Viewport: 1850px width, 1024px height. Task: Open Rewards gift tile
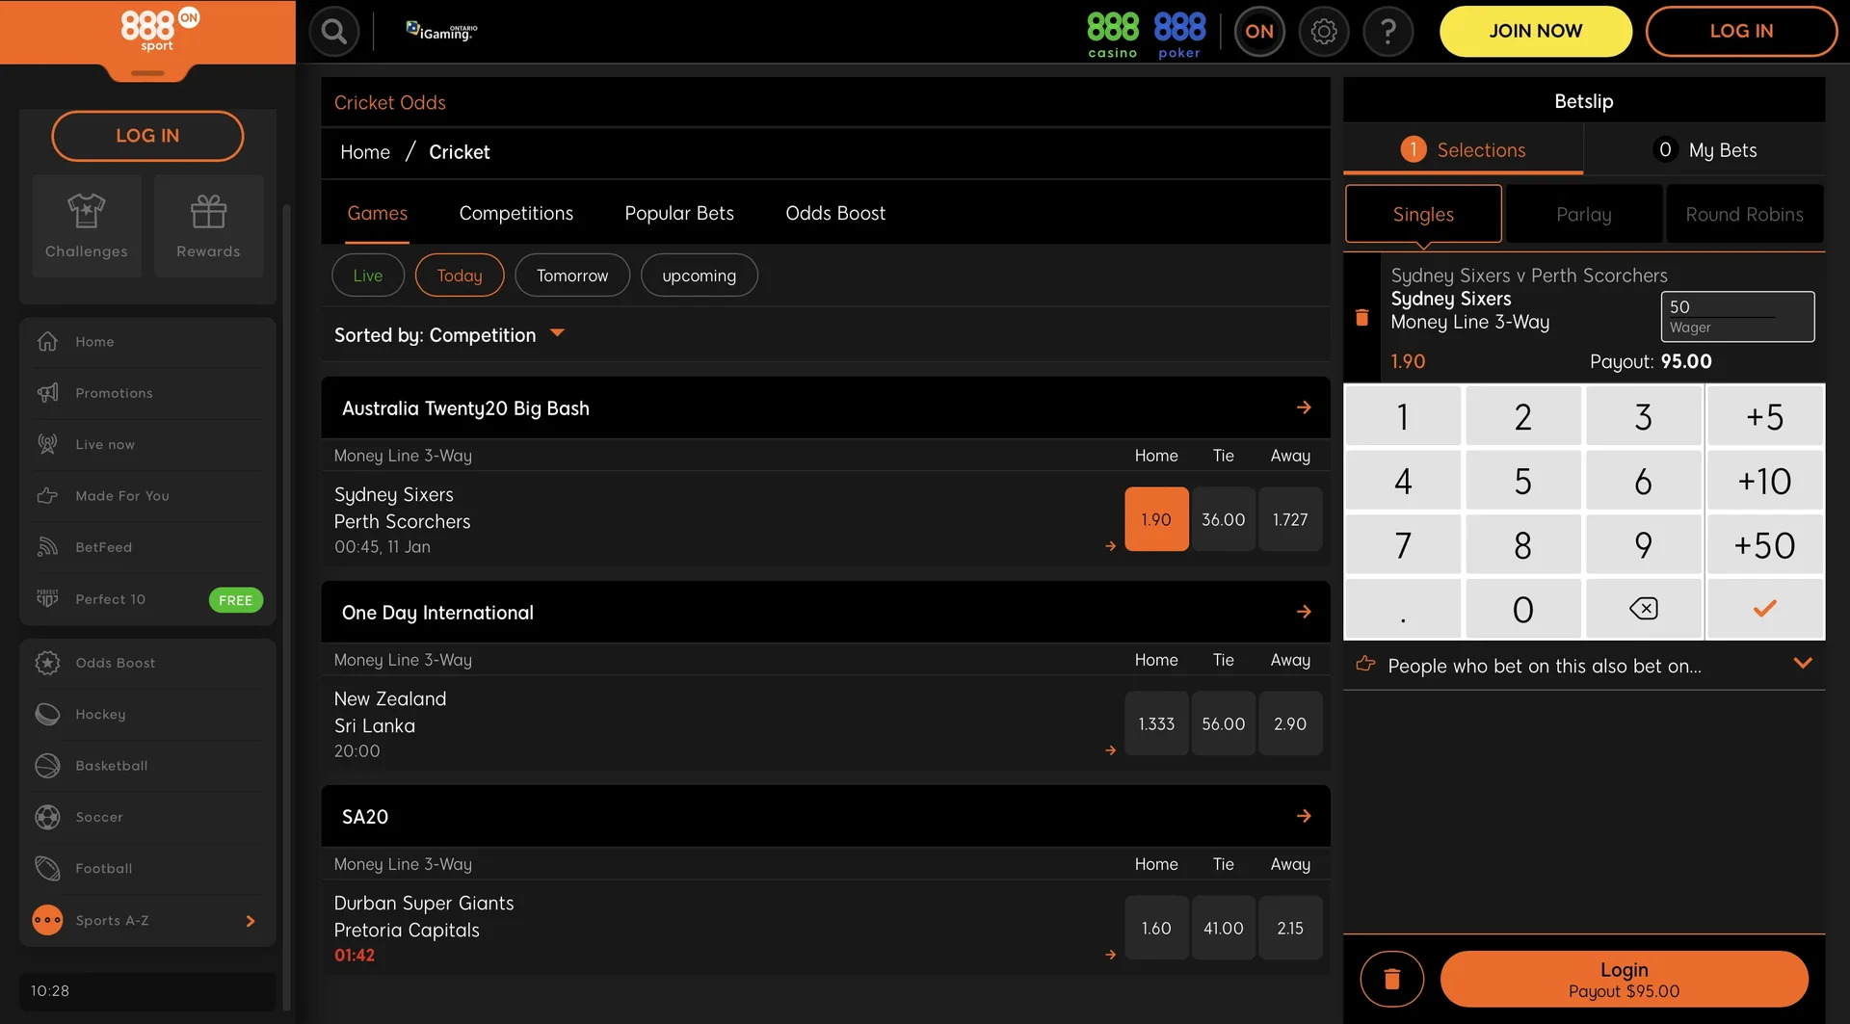tap(208, 226)
